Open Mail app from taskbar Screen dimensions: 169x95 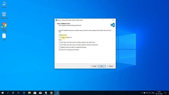pos(40,93)
